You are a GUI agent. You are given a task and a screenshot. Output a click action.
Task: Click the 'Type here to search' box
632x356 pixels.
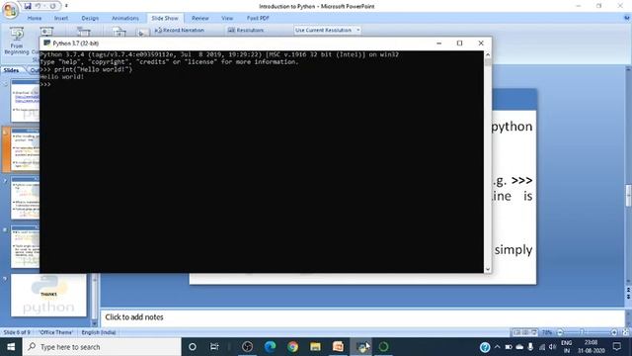102,347
